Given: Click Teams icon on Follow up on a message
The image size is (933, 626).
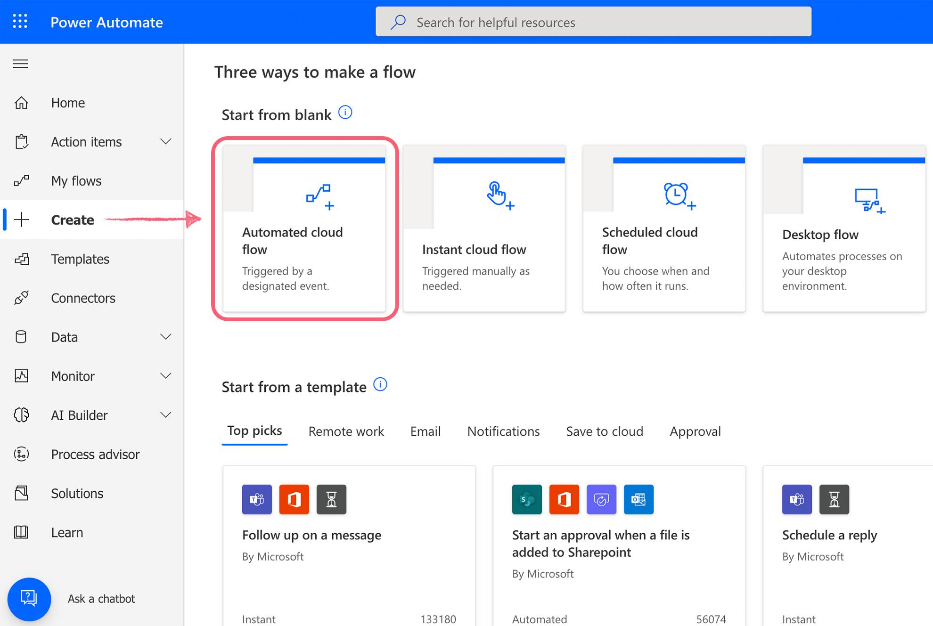Looking at the screenshot, I should [257, 499].
